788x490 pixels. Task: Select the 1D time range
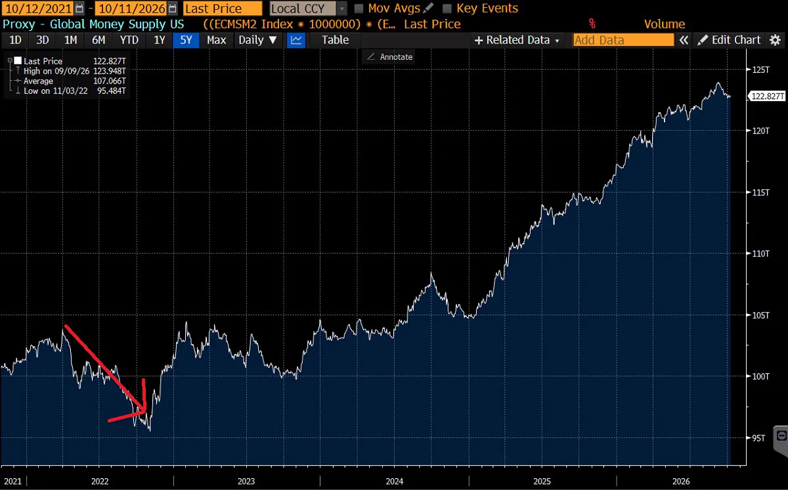pos(14,40)
